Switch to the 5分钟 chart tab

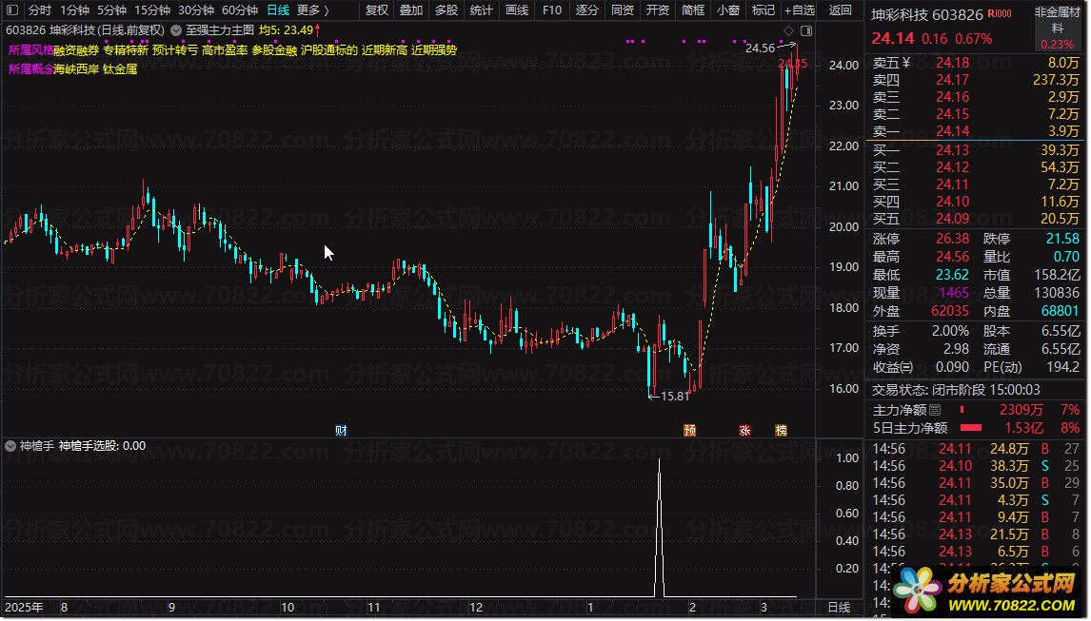pos(111,10)
